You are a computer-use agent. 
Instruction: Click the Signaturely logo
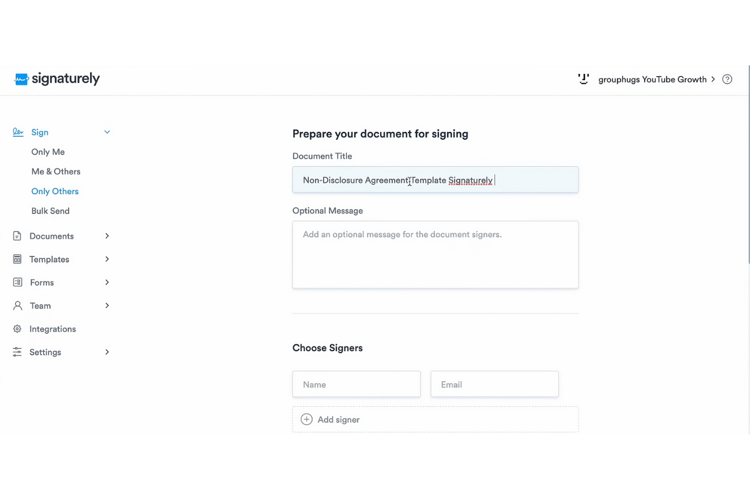pos(56,79)
